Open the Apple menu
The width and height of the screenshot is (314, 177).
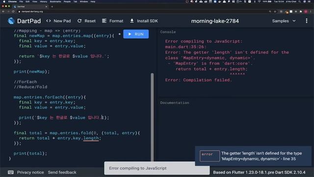4,1
